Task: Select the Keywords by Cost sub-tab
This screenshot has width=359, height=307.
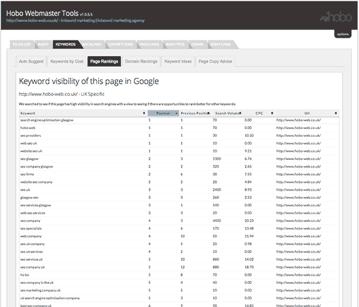Action: coord(67,61)
